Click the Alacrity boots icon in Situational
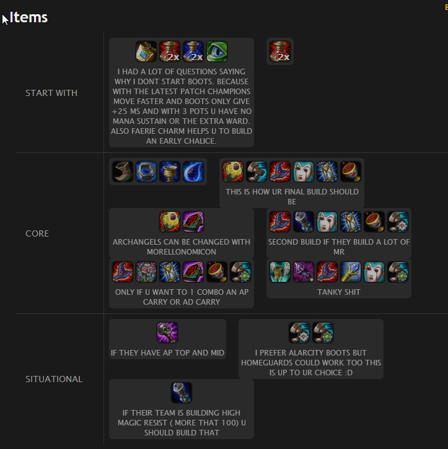 [299, 333]
